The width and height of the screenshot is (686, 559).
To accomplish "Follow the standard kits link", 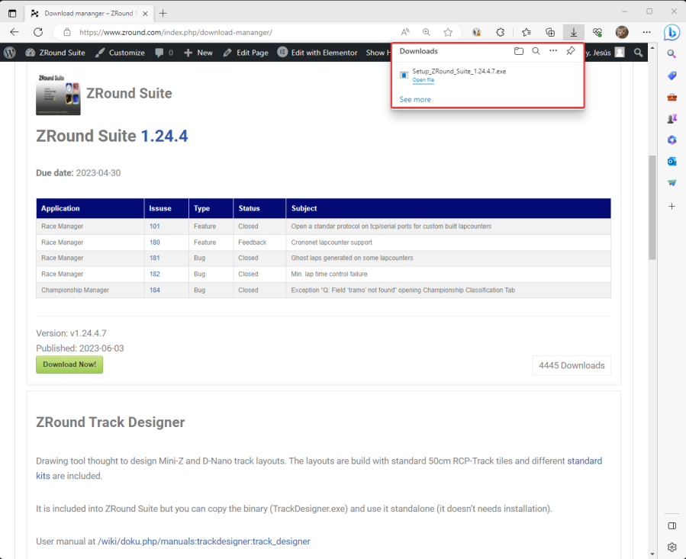I will point(585,461).
